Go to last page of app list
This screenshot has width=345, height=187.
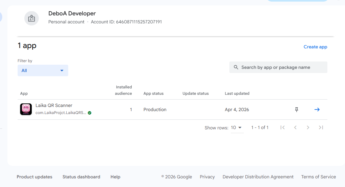point(321,127)
